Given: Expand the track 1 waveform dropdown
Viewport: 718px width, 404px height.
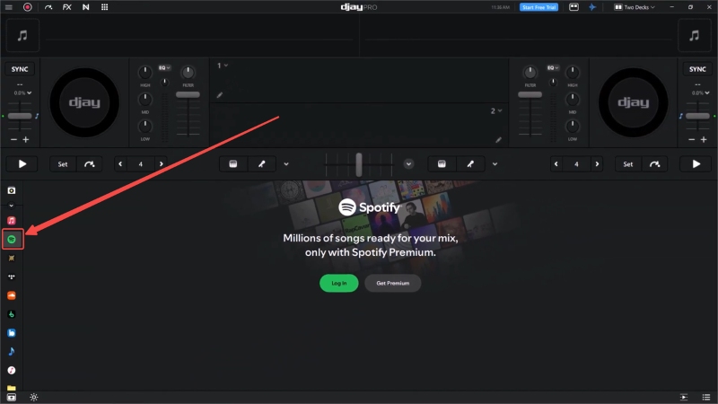Looking at the screenshot, I should [x=223, y=66].
